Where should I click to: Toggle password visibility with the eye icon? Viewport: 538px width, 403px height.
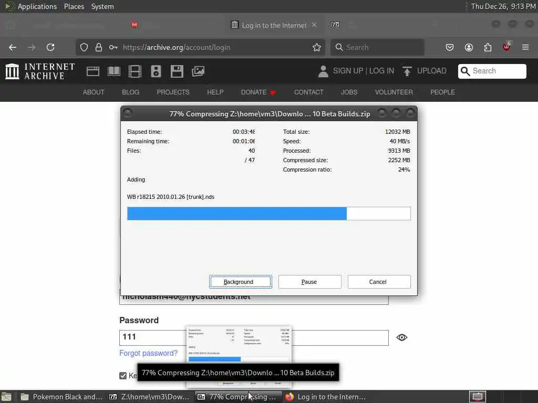(402, 337)
